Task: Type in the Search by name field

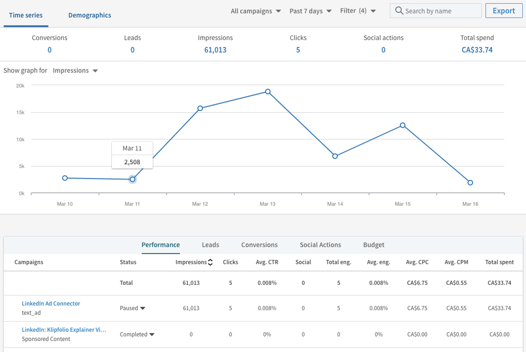Action: coord(440,11)
